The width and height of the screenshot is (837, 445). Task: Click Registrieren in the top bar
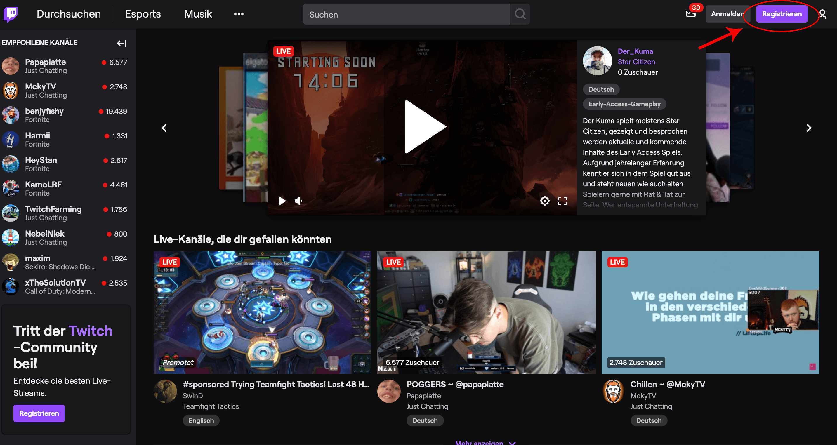(x=782, y=14)
